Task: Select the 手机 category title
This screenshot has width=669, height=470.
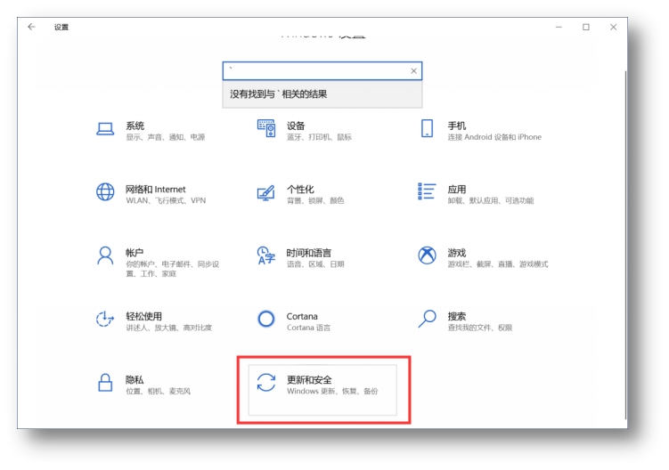Action: tap(456, 126)
